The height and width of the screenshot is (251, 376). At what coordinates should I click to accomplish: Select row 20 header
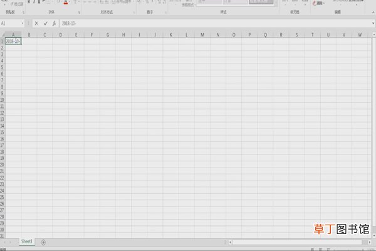coord(3,164)
